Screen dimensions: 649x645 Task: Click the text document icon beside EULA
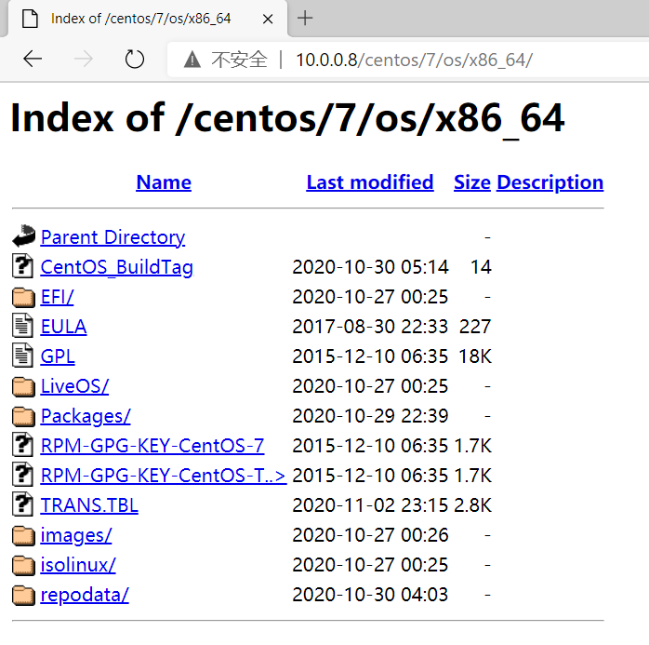pos(22,325)
